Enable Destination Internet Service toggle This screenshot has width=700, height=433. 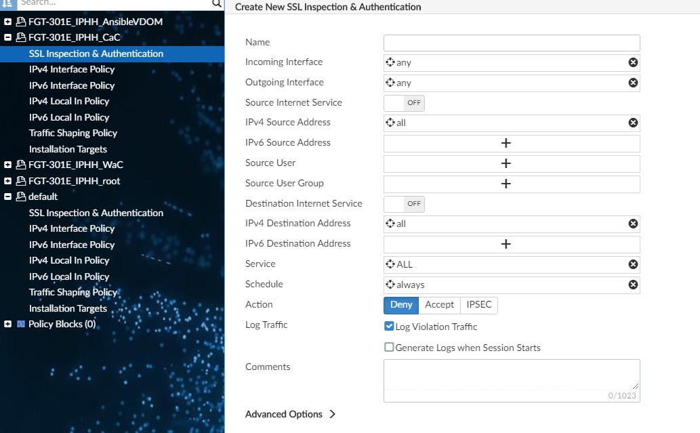[x=404, y=204]
